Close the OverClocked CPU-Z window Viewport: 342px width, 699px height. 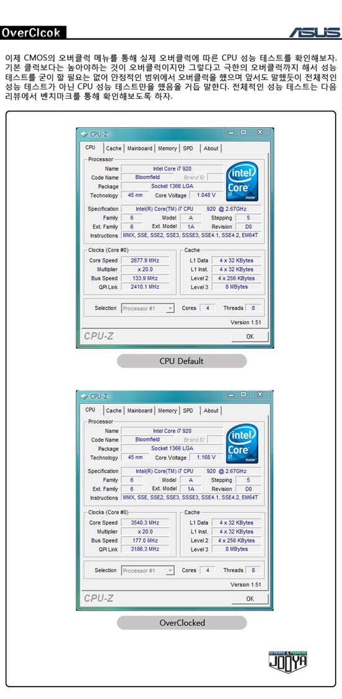260,394
